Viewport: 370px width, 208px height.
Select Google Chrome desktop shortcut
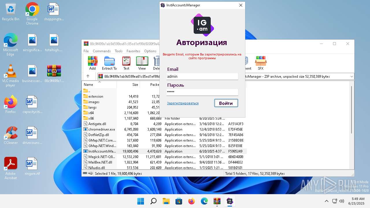coord(32,14)
